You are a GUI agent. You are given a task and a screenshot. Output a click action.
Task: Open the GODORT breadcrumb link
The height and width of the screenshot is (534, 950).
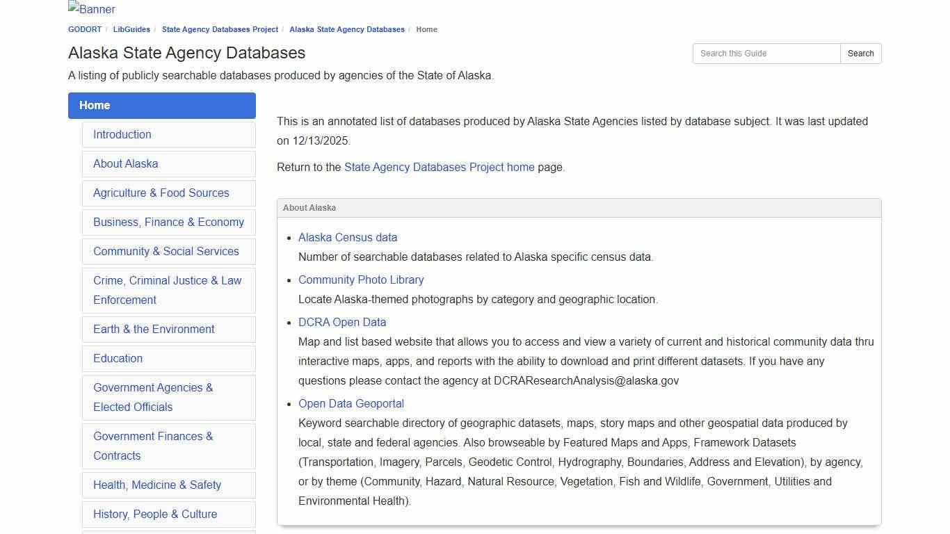click(x=84, y=29)
